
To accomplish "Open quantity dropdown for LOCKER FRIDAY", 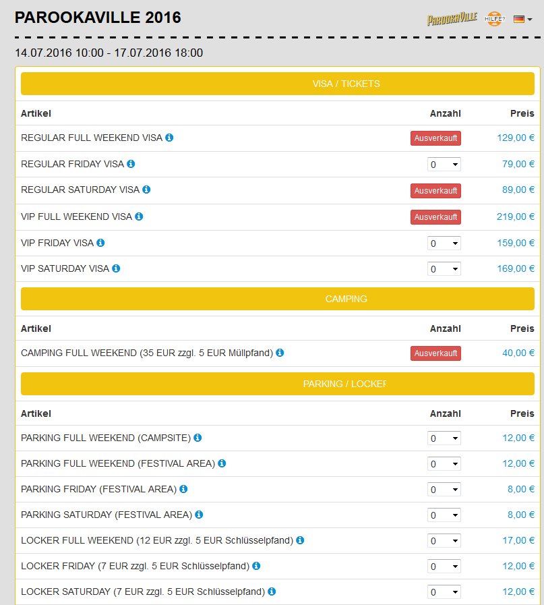I will tap(444, 567).
